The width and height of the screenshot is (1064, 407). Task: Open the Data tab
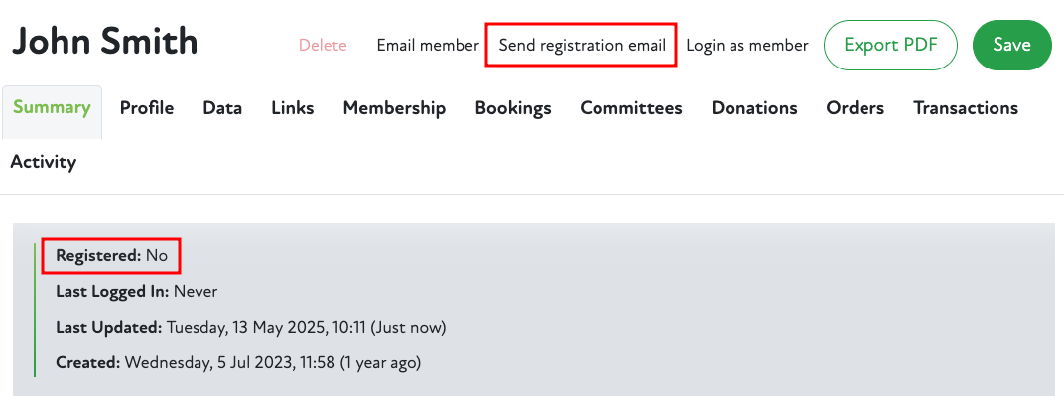[x=222, y=108]
